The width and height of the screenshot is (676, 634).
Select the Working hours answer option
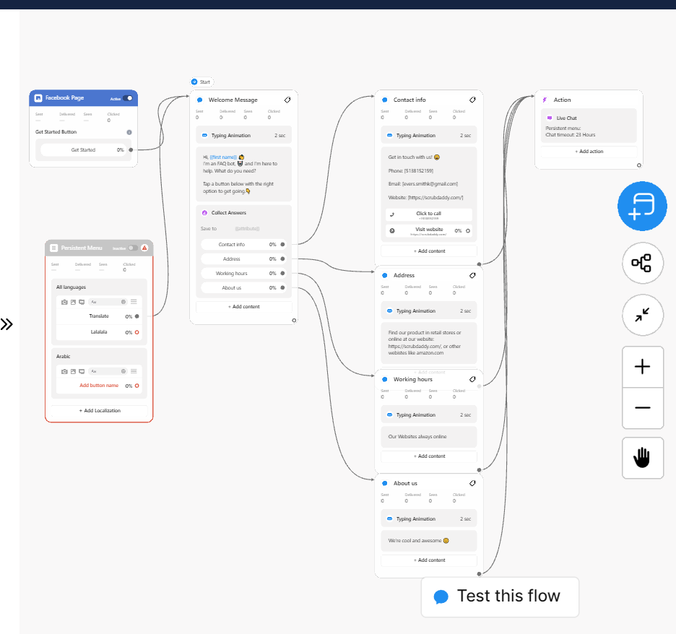coord(231,274)
